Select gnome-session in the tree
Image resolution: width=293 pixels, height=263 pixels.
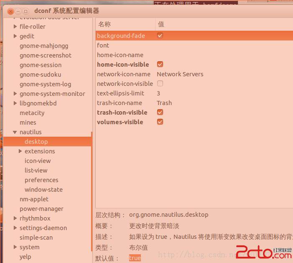coord(41,65)
